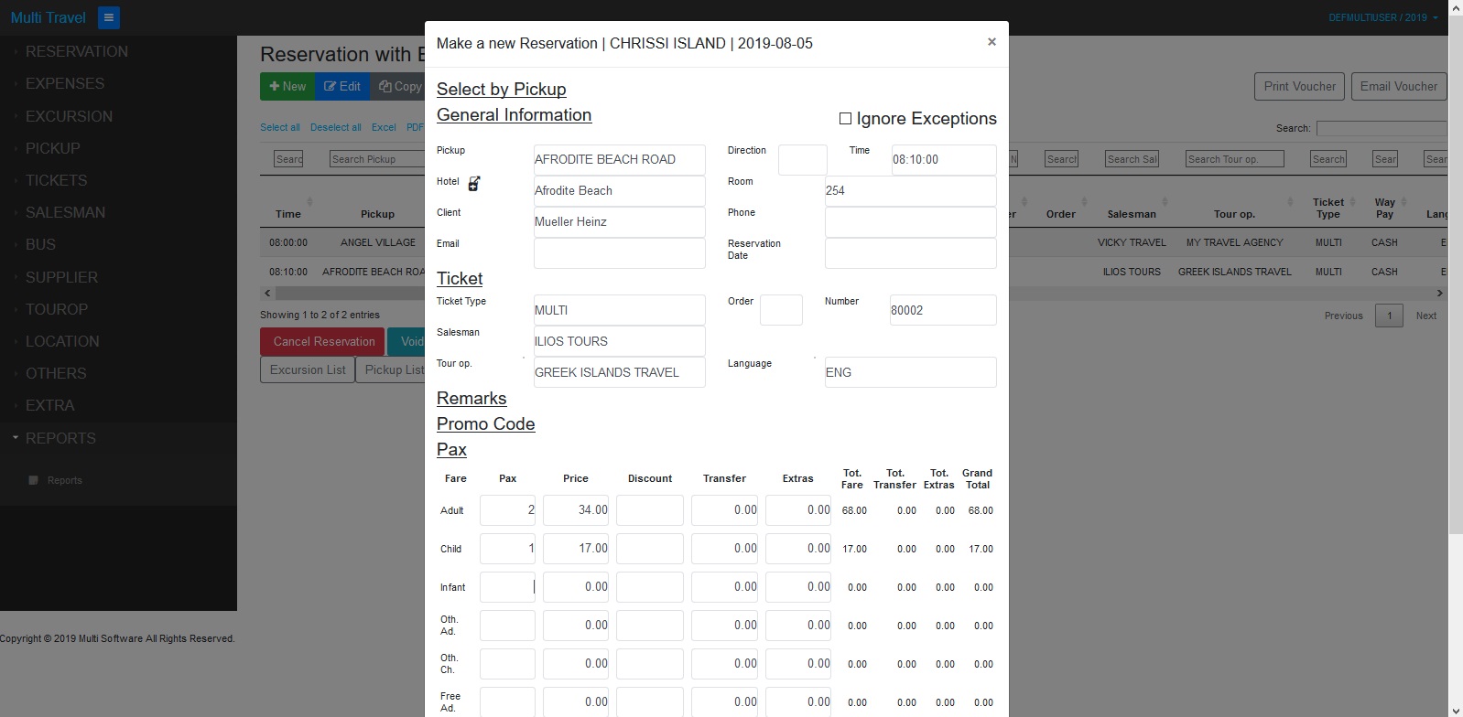1463x717 pixels.
Task: Open the EXCURSION sidebar menu
Action: (69, 116)
